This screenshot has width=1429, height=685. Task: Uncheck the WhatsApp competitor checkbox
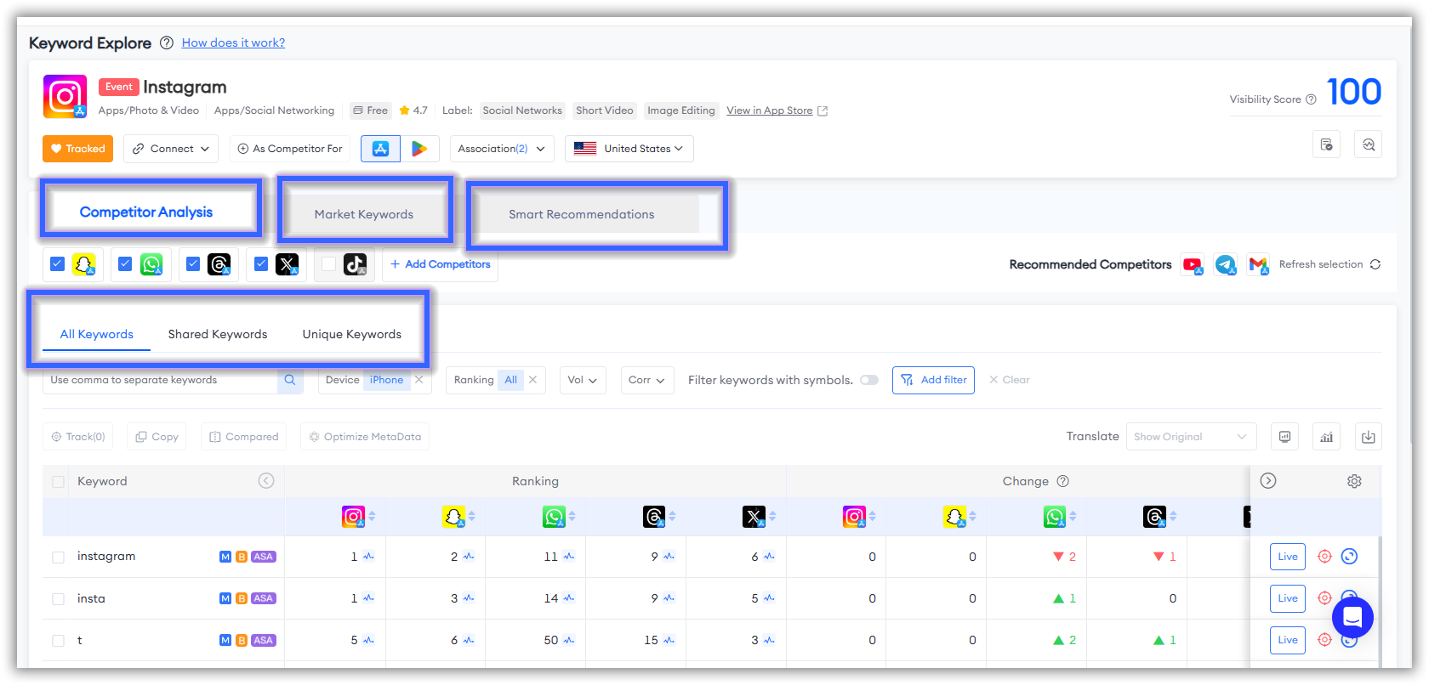point(125,264)
